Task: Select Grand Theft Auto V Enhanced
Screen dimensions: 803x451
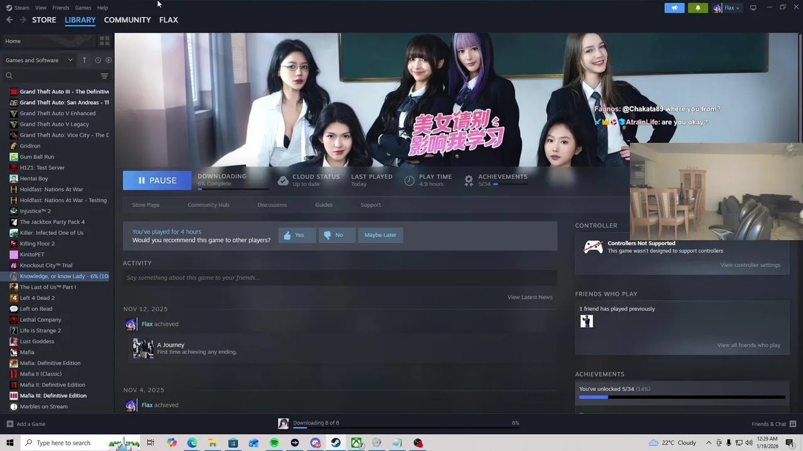Action: point(58,113)
